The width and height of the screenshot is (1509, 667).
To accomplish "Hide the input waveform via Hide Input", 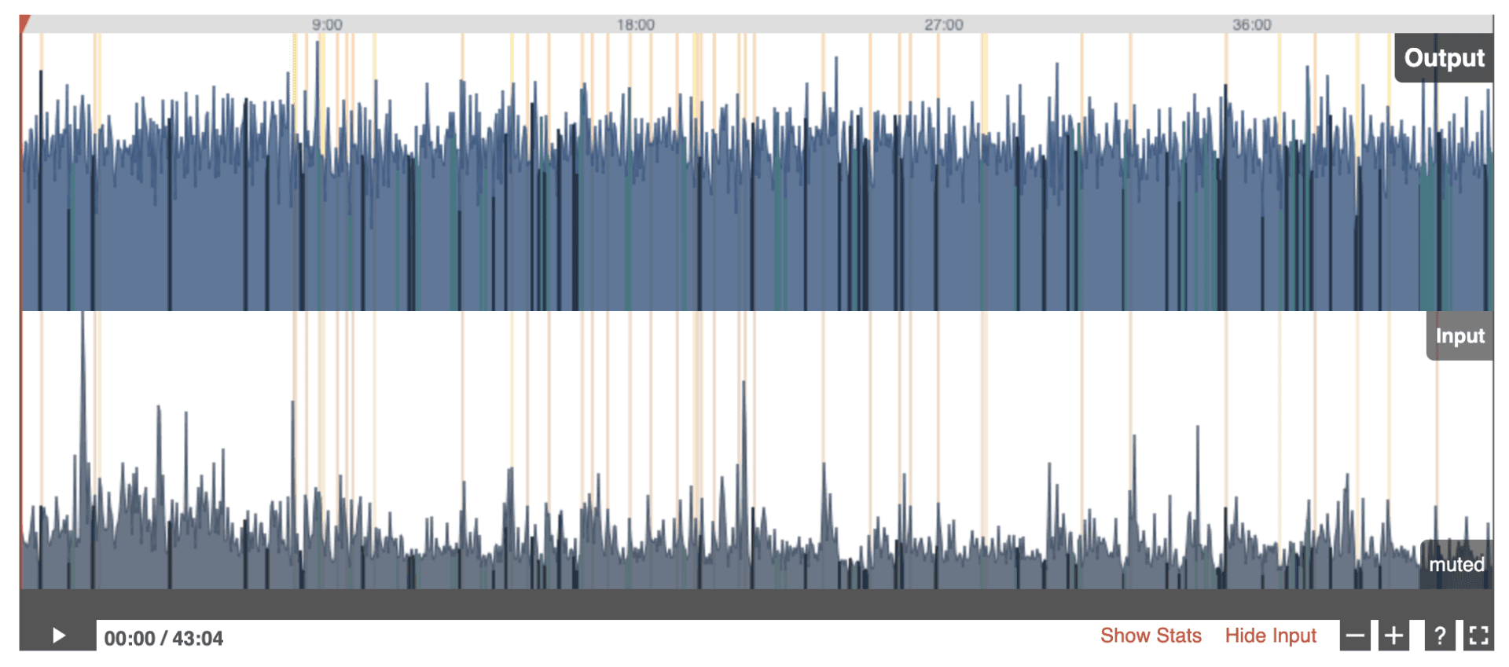I will [1270, 636].
